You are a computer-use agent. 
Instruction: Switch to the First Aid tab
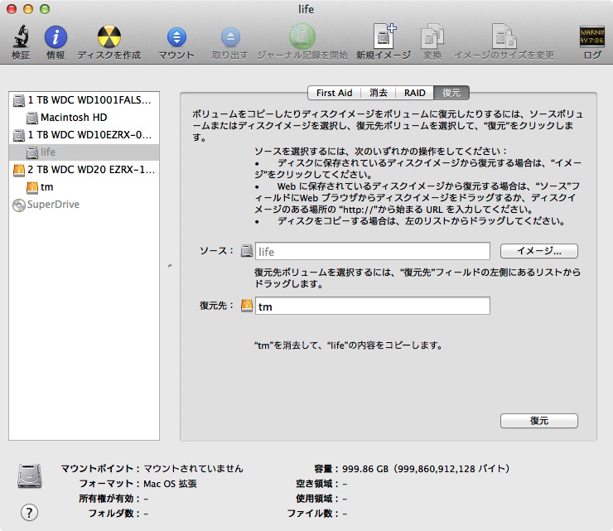point(335,93)
